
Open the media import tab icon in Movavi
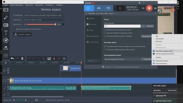pyautogui.click(x=6, y=10)
